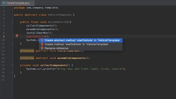The width and height of the screenshot is (176, 99).
Task: Collapse the collectComponents method fold marker
Action: 13,65
